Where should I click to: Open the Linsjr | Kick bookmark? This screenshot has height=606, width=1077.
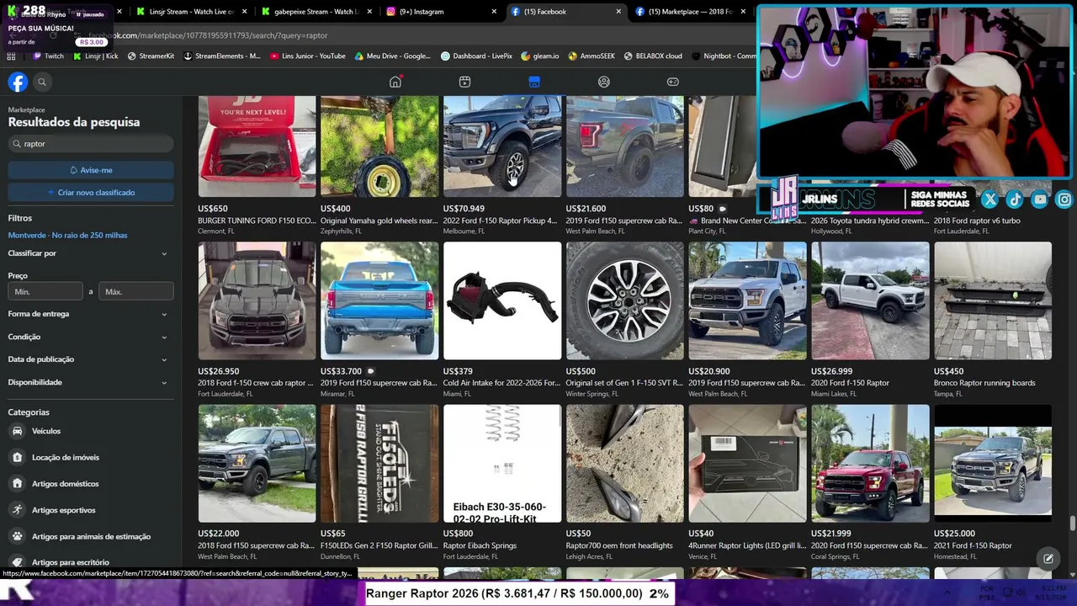point(95,56)
